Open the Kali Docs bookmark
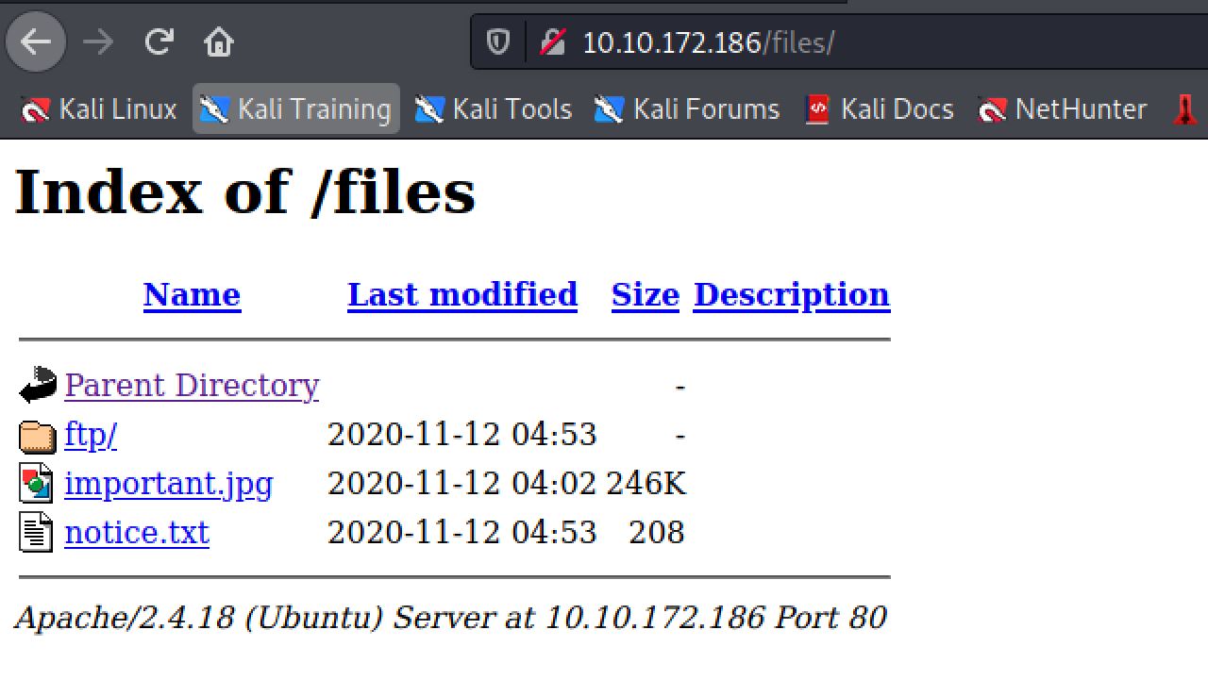The height and width of the screenshot is (696, 1208). coord(879,109)
